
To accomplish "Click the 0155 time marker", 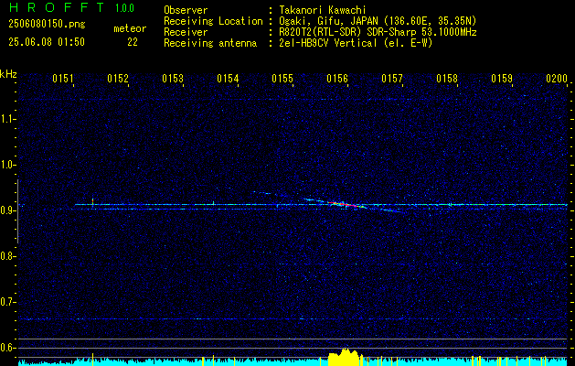I will [x=282, y=78].
